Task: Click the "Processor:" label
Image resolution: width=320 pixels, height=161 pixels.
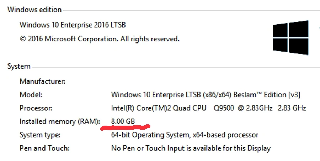Action: [x=36, y=108]
